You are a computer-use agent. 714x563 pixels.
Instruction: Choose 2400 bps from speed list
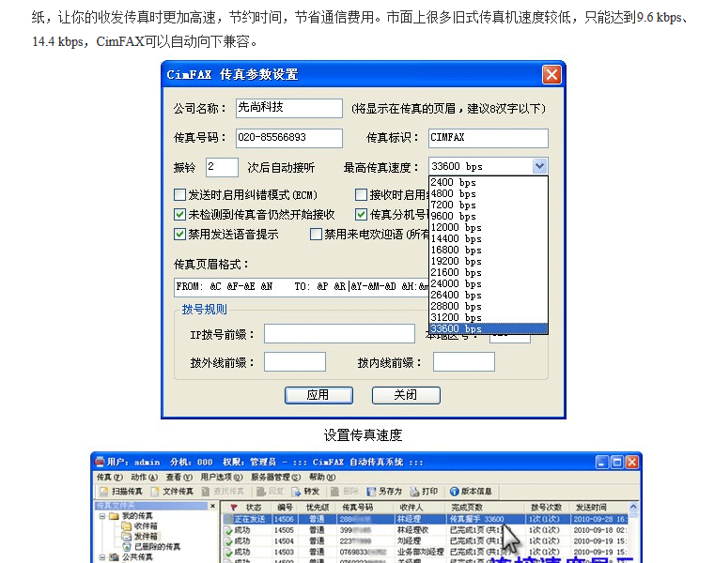point(489,182)
